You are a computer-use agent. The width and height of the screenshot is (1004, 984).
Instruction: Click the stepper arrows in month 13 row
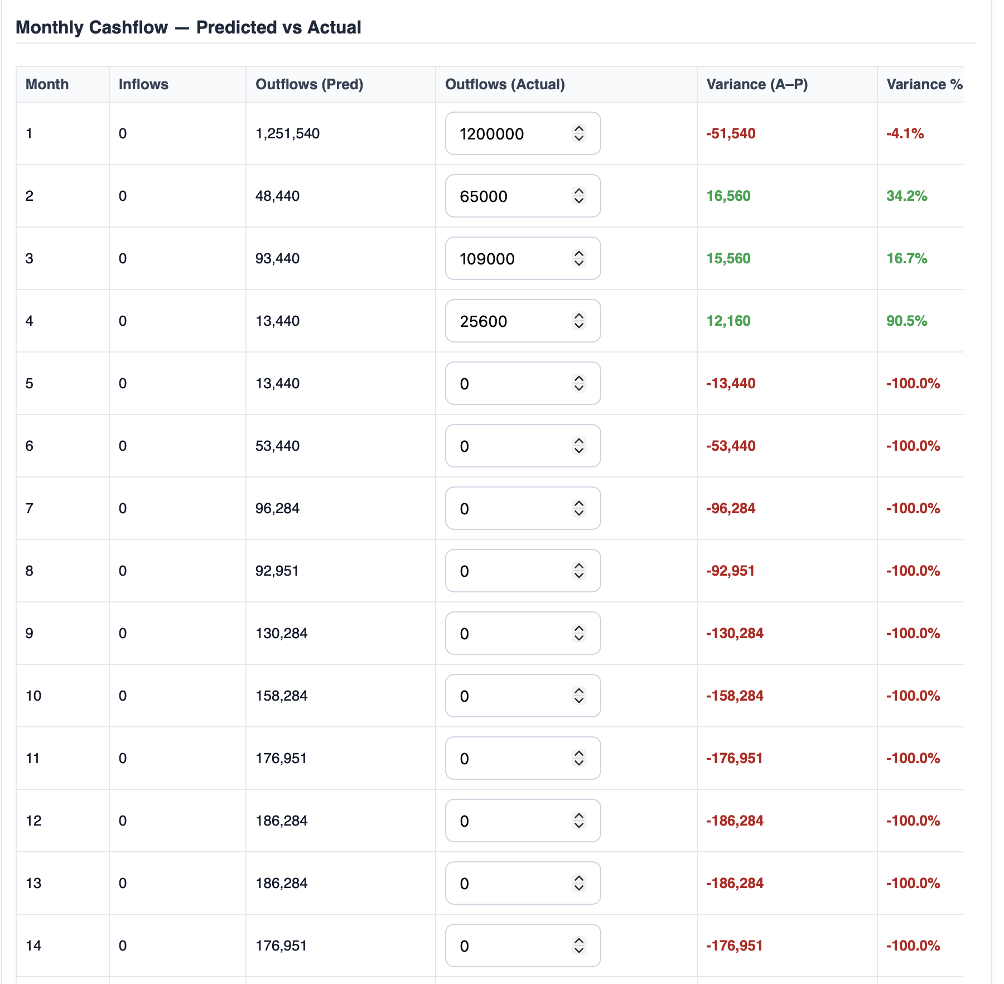coord(579,883)
